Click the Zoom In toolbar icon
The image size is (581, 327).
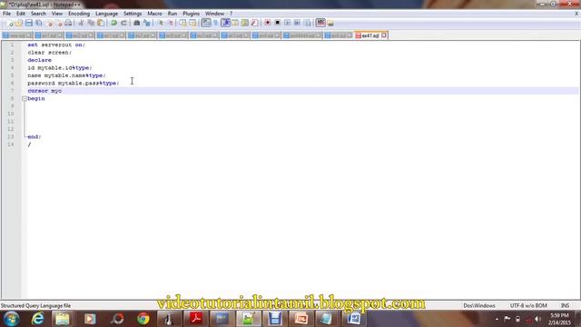tap(160, 23)
